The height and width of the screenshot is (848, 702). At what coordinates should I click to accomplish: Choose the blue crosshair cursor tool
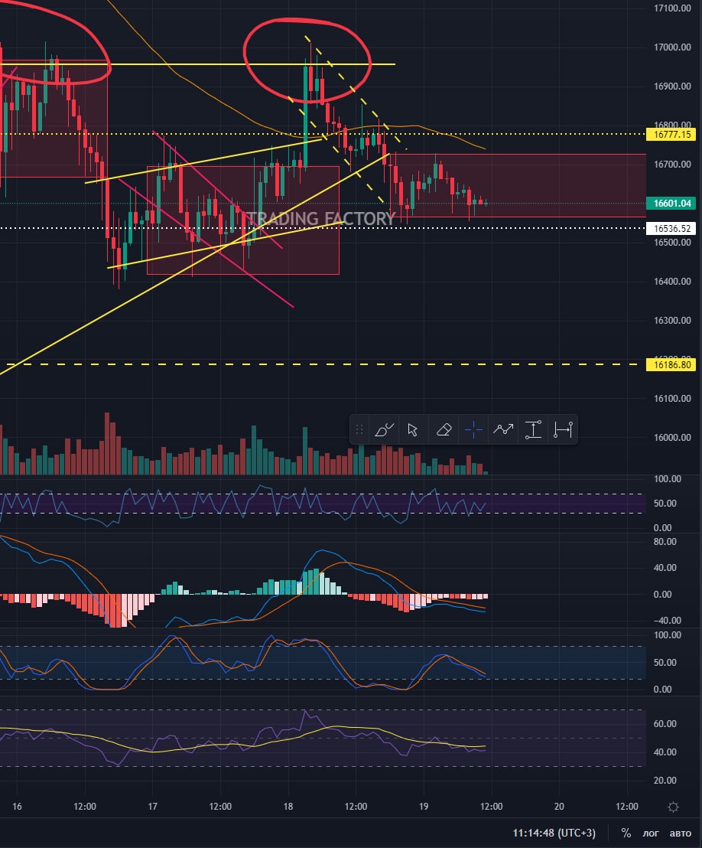click(473, 430)
